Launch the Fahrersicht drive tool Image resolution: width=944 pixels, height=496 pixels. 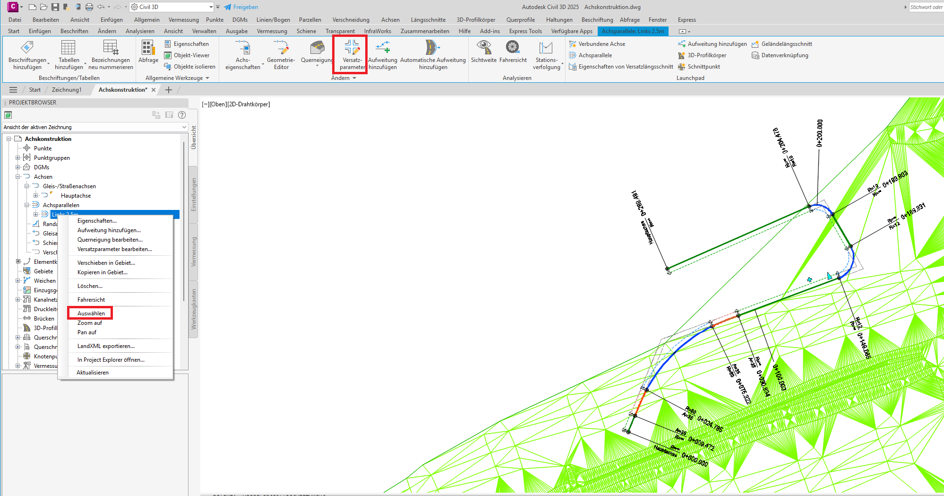tap(513, 52)
